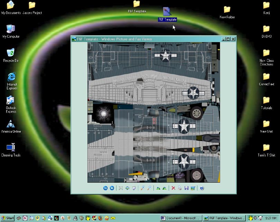The height and width of the screenshot is (222, 280).
Task: Rotate the image counterclockwise
Action: pyautogui.click(x=165, y=188)
